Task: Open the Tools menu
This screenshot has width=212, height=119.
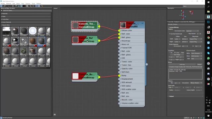Action: tap(33, 4)
